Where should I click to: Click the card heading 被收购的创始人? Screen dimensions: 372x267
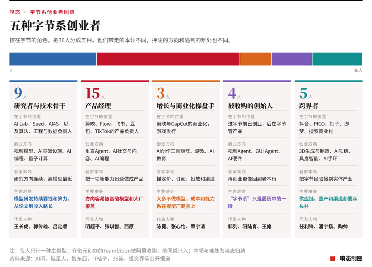coord(250,106)
